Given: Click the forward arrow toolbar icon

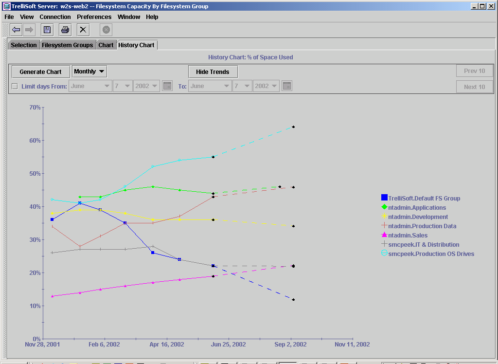Looking at the screenshot, I should click(29, 30).
